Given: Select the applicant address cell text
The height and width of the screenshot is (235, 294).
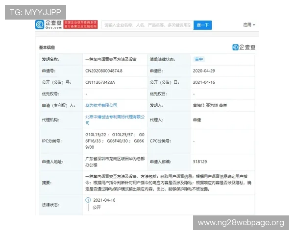Looking at the screenshot, I should pyautogui.click(x=115, y=162).
